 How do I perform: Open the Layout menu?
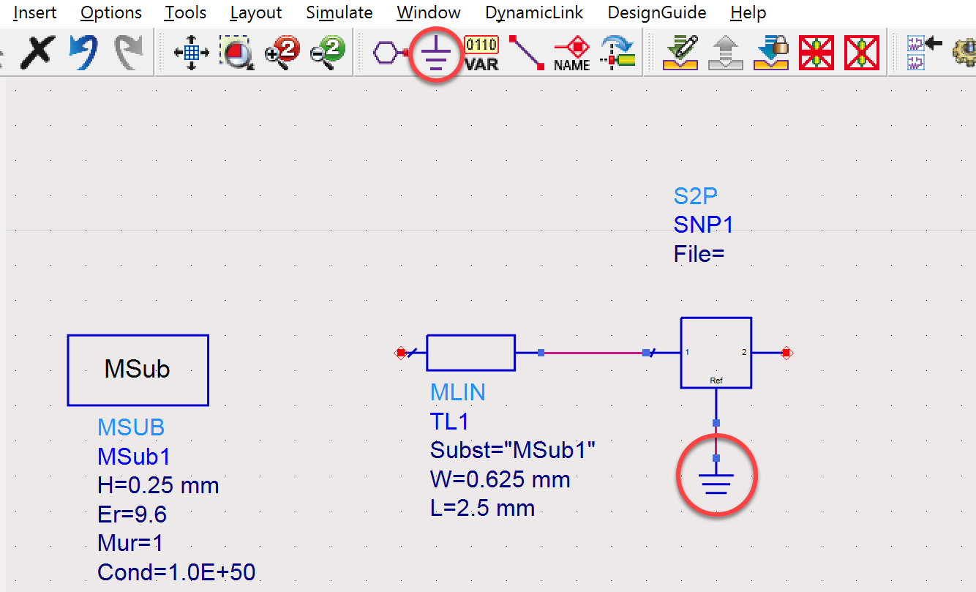255,12
